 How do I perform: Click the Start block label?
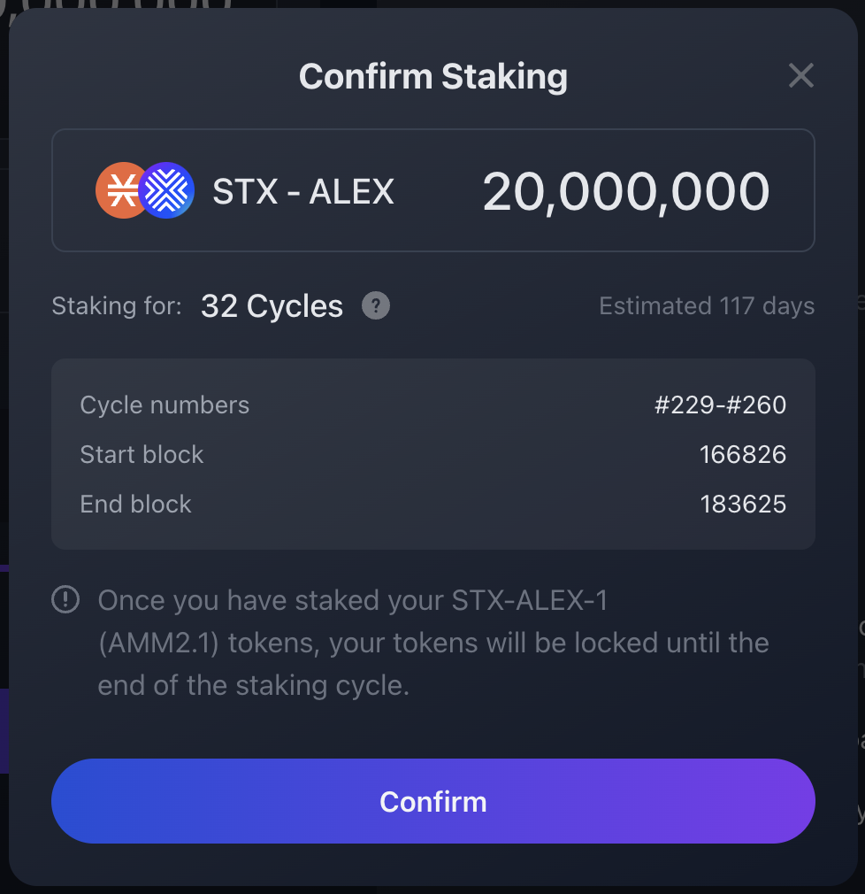point(142,455)
